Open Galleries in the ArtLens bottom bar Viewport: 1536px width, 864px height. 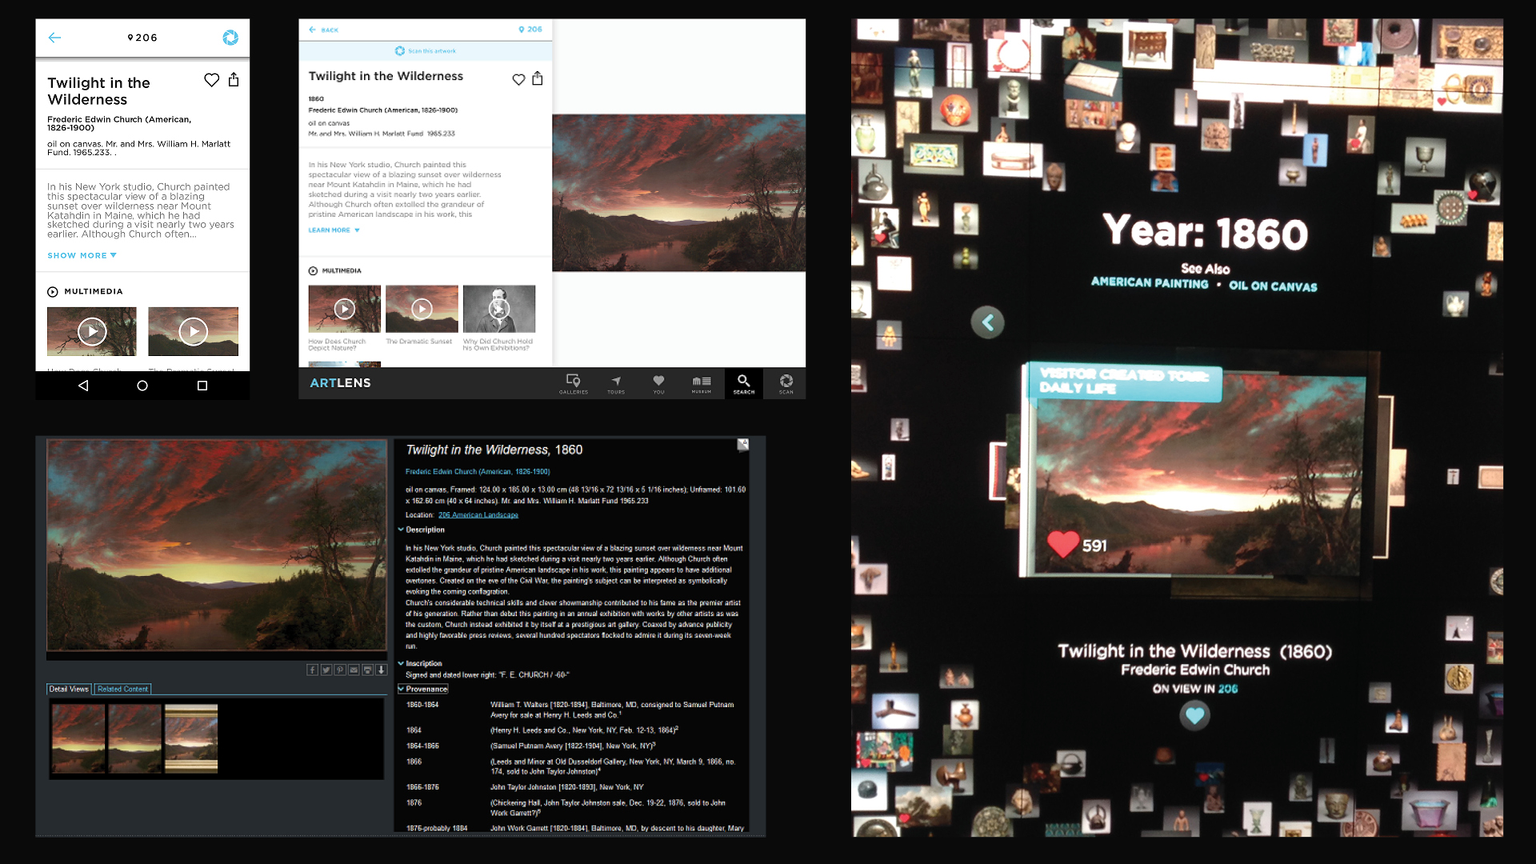coord(574,384)
